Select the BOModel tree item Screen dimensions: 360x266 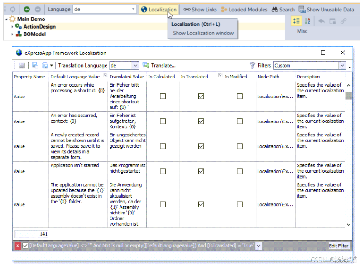tap(34, 34)
